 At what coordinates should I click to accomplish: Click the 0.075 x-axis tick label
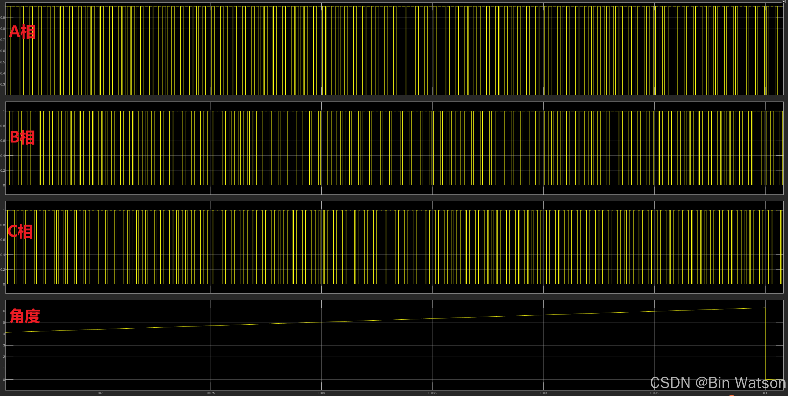coord(211,393)
